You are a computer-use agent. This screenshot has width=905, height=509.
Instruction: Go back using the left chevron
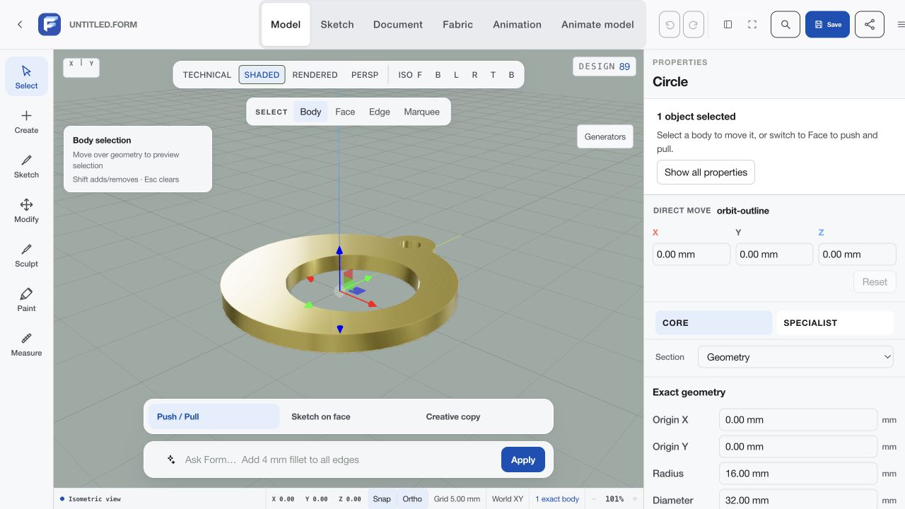click(x=20, y=24)
